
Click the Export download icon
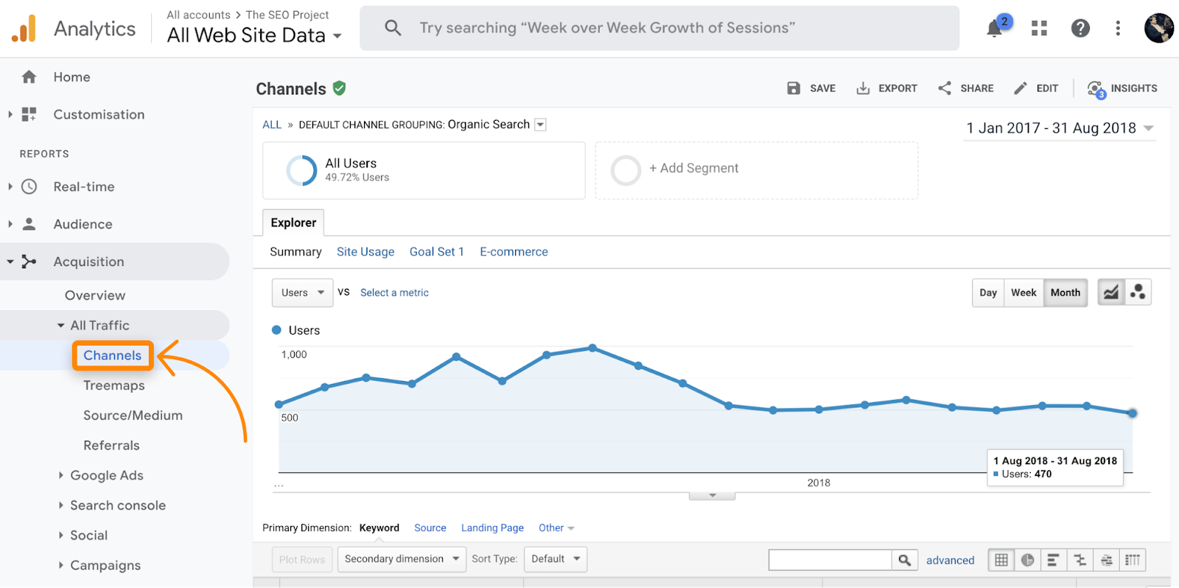coord(863,88)
